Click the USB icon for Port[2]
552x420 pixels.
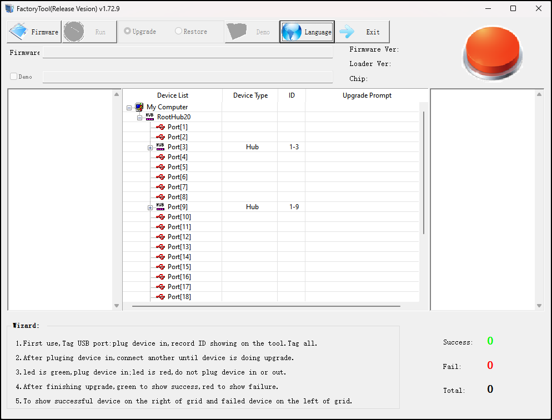pos(160,137)
